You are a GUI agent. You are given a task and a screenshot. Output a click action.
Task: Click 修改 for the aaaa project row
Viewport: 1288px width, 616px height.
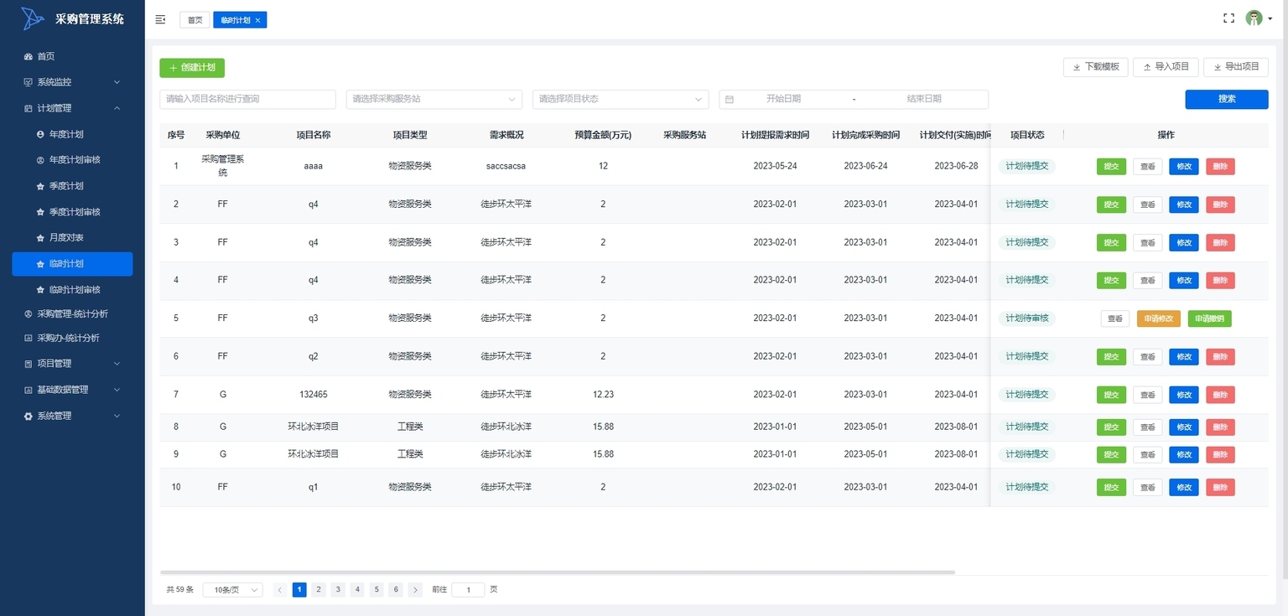point(1184,167)
